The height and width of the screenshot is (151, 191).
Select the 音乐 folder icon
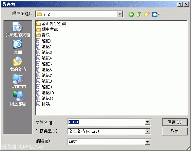[38, 35]
